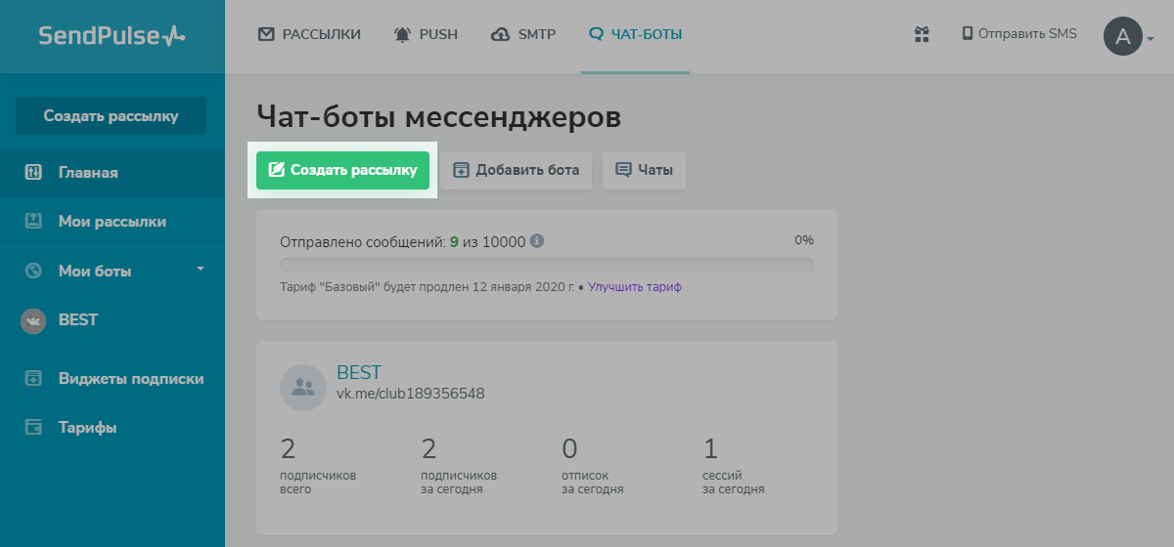Screen dimensions: 1174x547
Task: Expand the Мои боты sidebar menu
Action: pos(201,269)
